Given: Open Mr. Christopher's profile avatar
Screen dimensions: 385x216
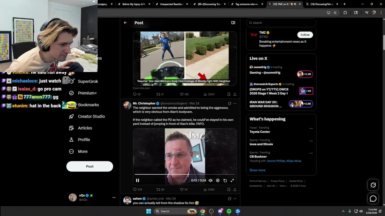Looking at the screenshot, I should (127, 105).
